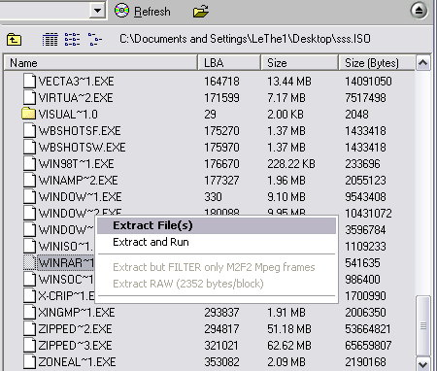Click the vertical scrollbar thumb
This screenshot has width=437, height=371.
click(x=423, y=325)
